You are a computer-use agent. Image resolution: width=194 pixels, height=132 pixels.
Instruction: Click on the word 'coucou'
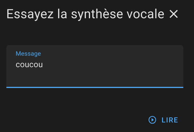tap(29, 65)
